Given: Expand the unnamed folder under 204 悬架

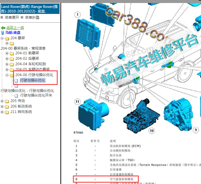Looking at the screenshot, I should pyautogui.click(x=7, y=43).
